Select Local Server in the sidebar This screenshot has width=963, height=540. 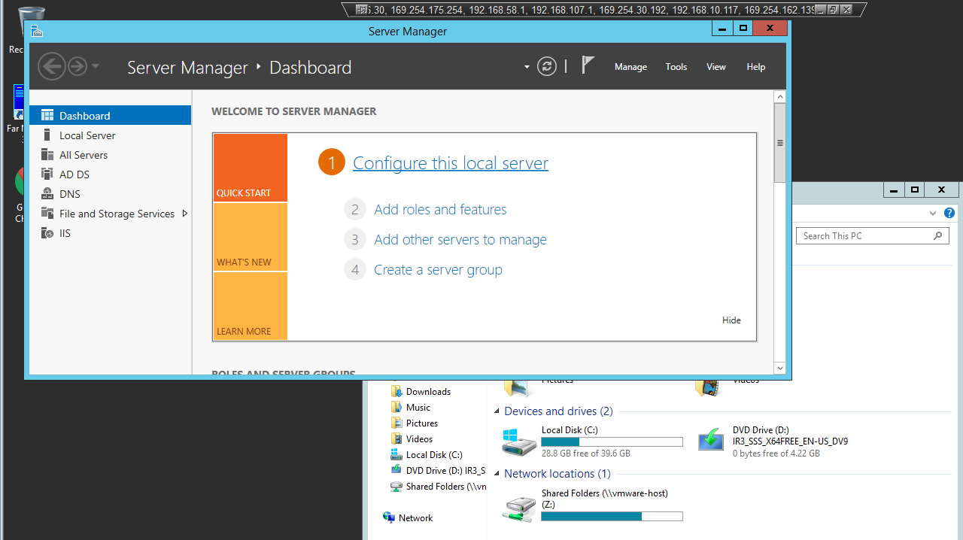coord(111,135)
